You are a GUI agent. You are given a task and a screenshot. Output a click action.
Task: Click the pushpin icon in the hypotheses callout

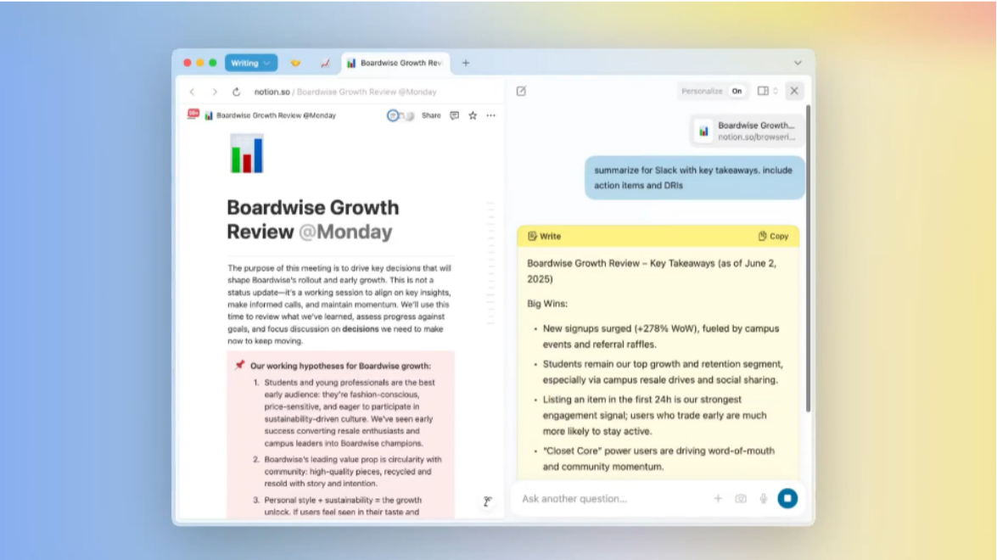click(x=239, y=366)
